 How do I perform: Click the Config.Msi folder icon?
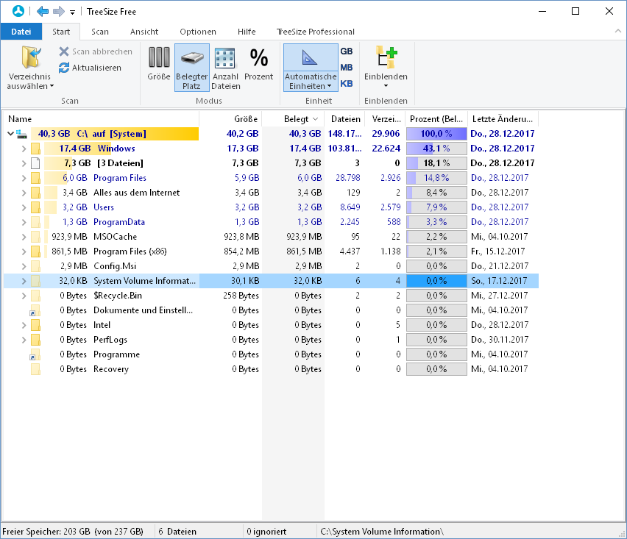point(35,266)
